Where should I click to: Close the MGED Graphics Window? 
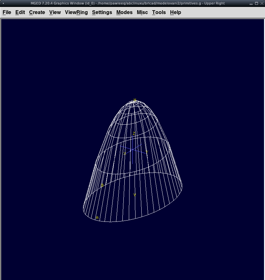tap(262, 4)
